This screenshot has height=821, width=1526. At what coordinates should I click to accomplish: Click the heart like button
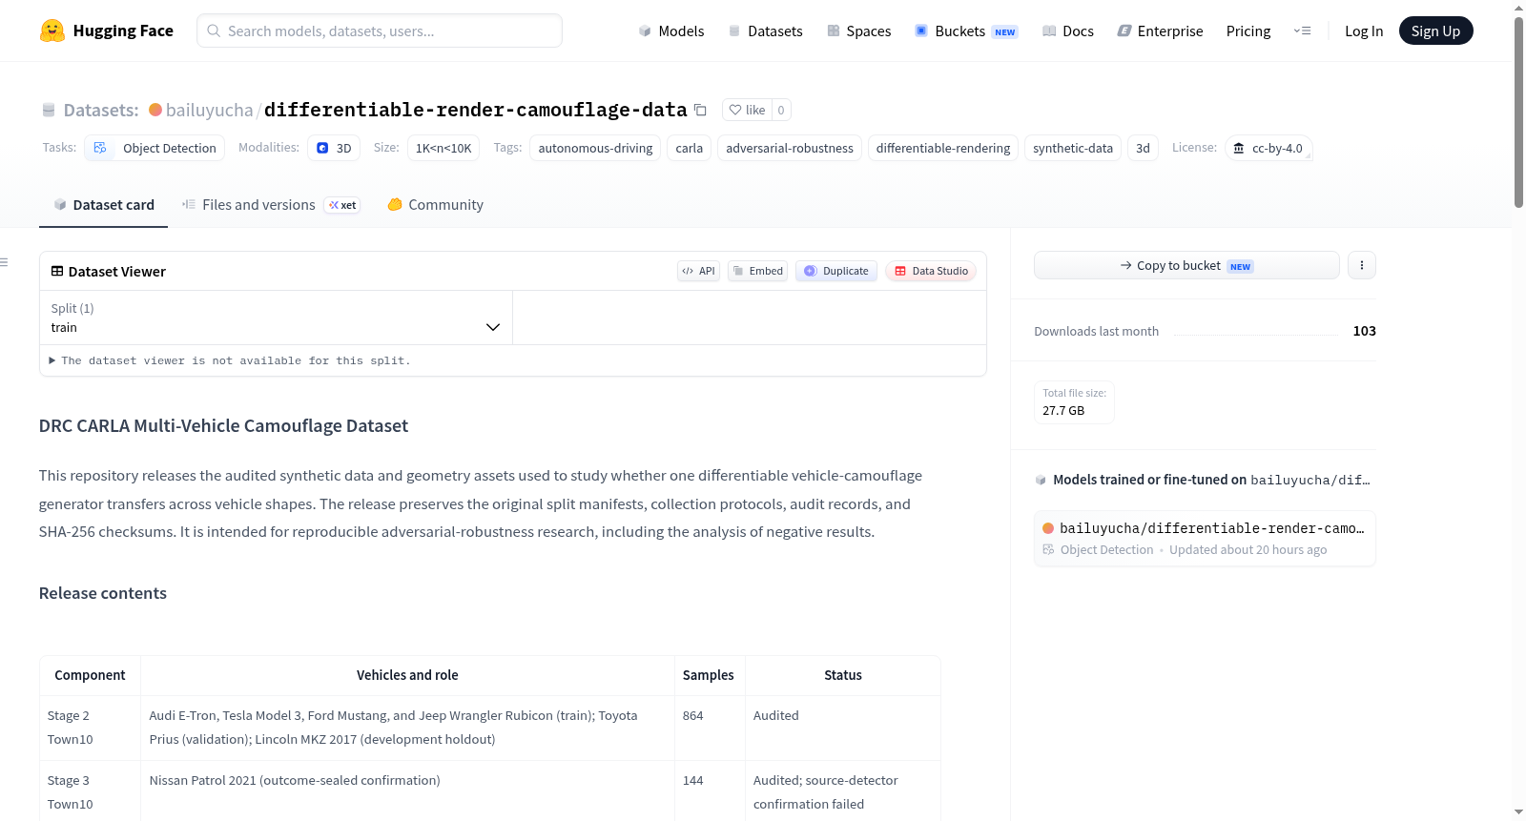point(747,110)
